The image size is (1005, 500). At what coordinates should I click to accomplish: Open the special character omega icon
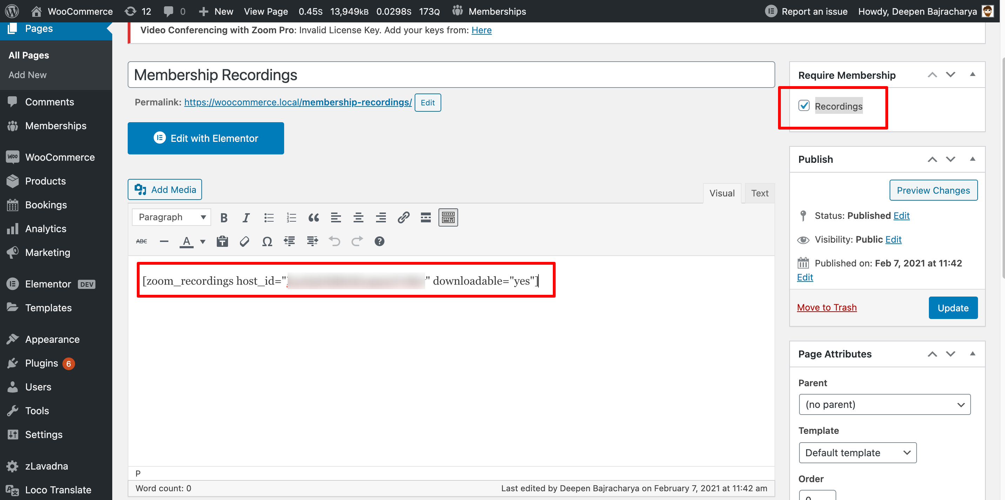tap(267, 242)
